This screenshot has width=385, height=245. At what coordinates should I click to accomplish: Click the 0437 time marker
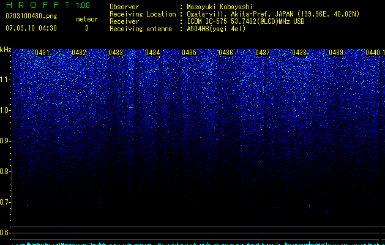263,53
